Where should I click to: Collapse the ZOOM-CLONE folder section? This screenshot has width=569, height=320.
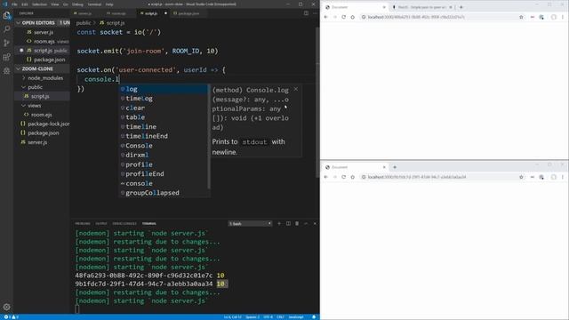[x=42, y=68]
